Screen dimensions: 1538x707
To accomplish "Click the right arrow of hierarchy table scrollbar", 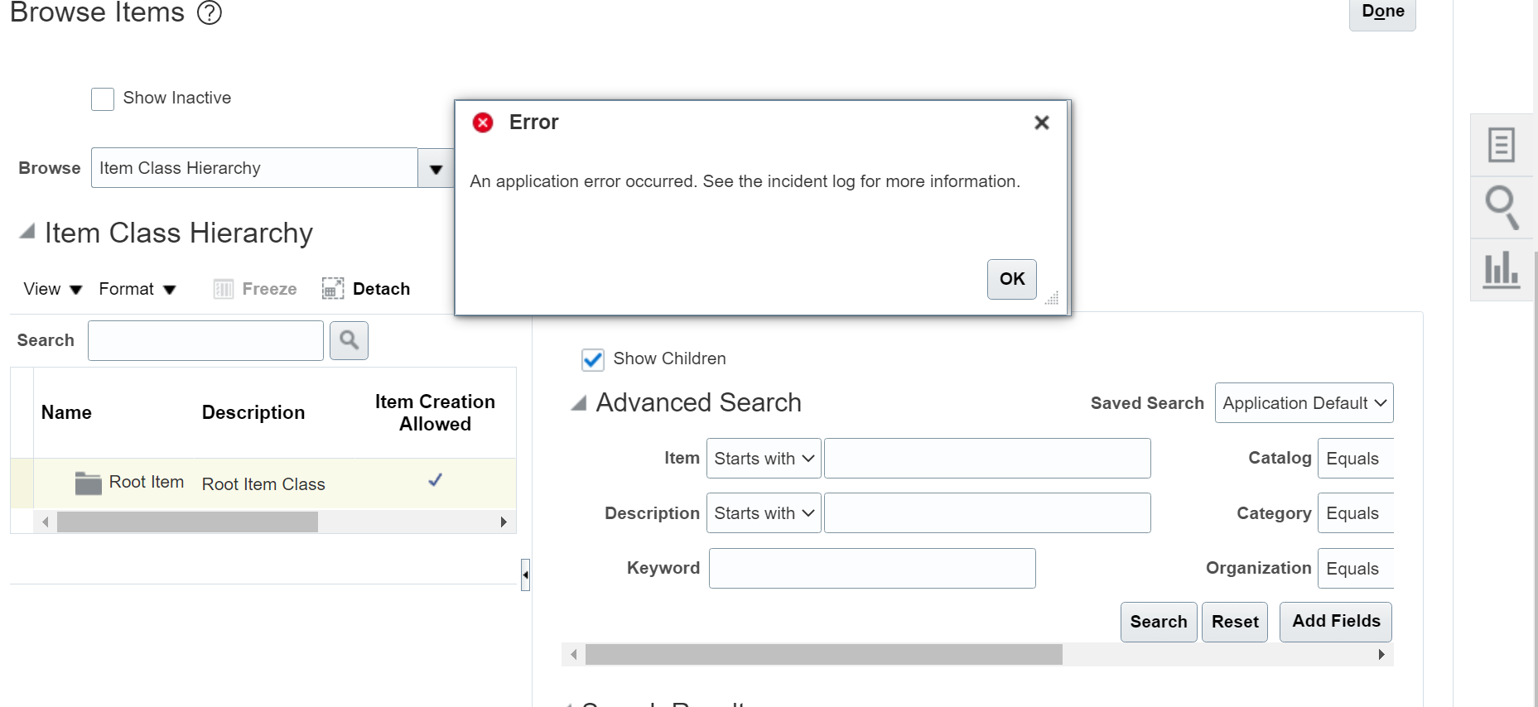I will tap(504, 522).
